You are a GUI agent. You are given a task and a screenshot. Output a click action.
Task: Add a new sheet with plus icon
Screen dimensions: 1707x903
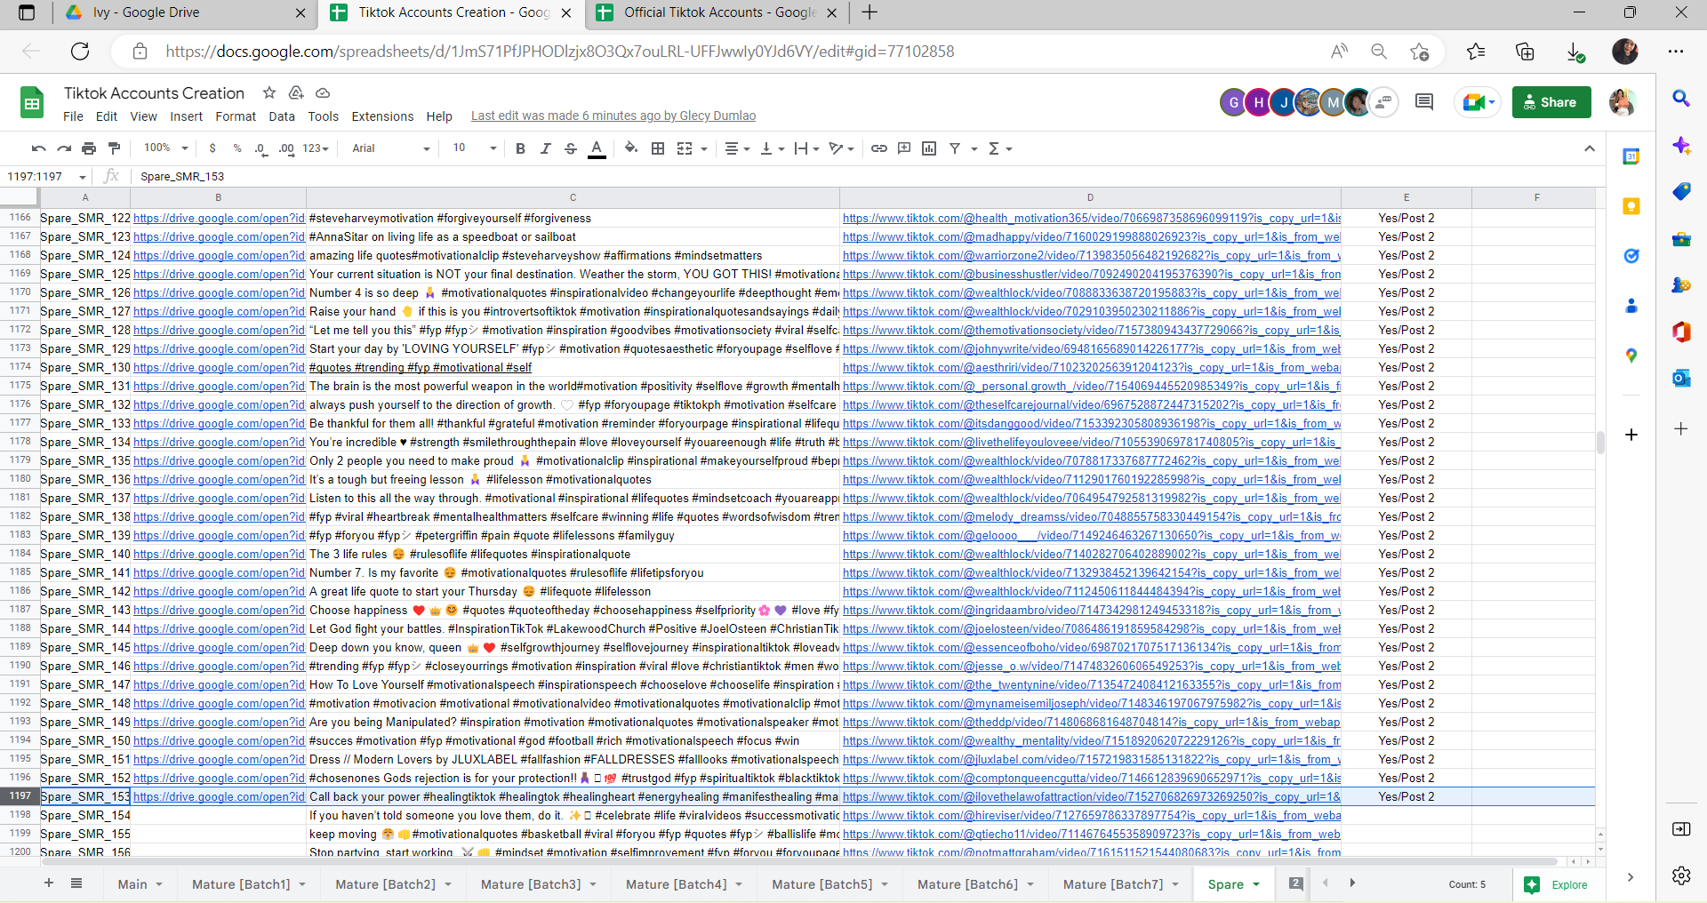tap(49, 883)
